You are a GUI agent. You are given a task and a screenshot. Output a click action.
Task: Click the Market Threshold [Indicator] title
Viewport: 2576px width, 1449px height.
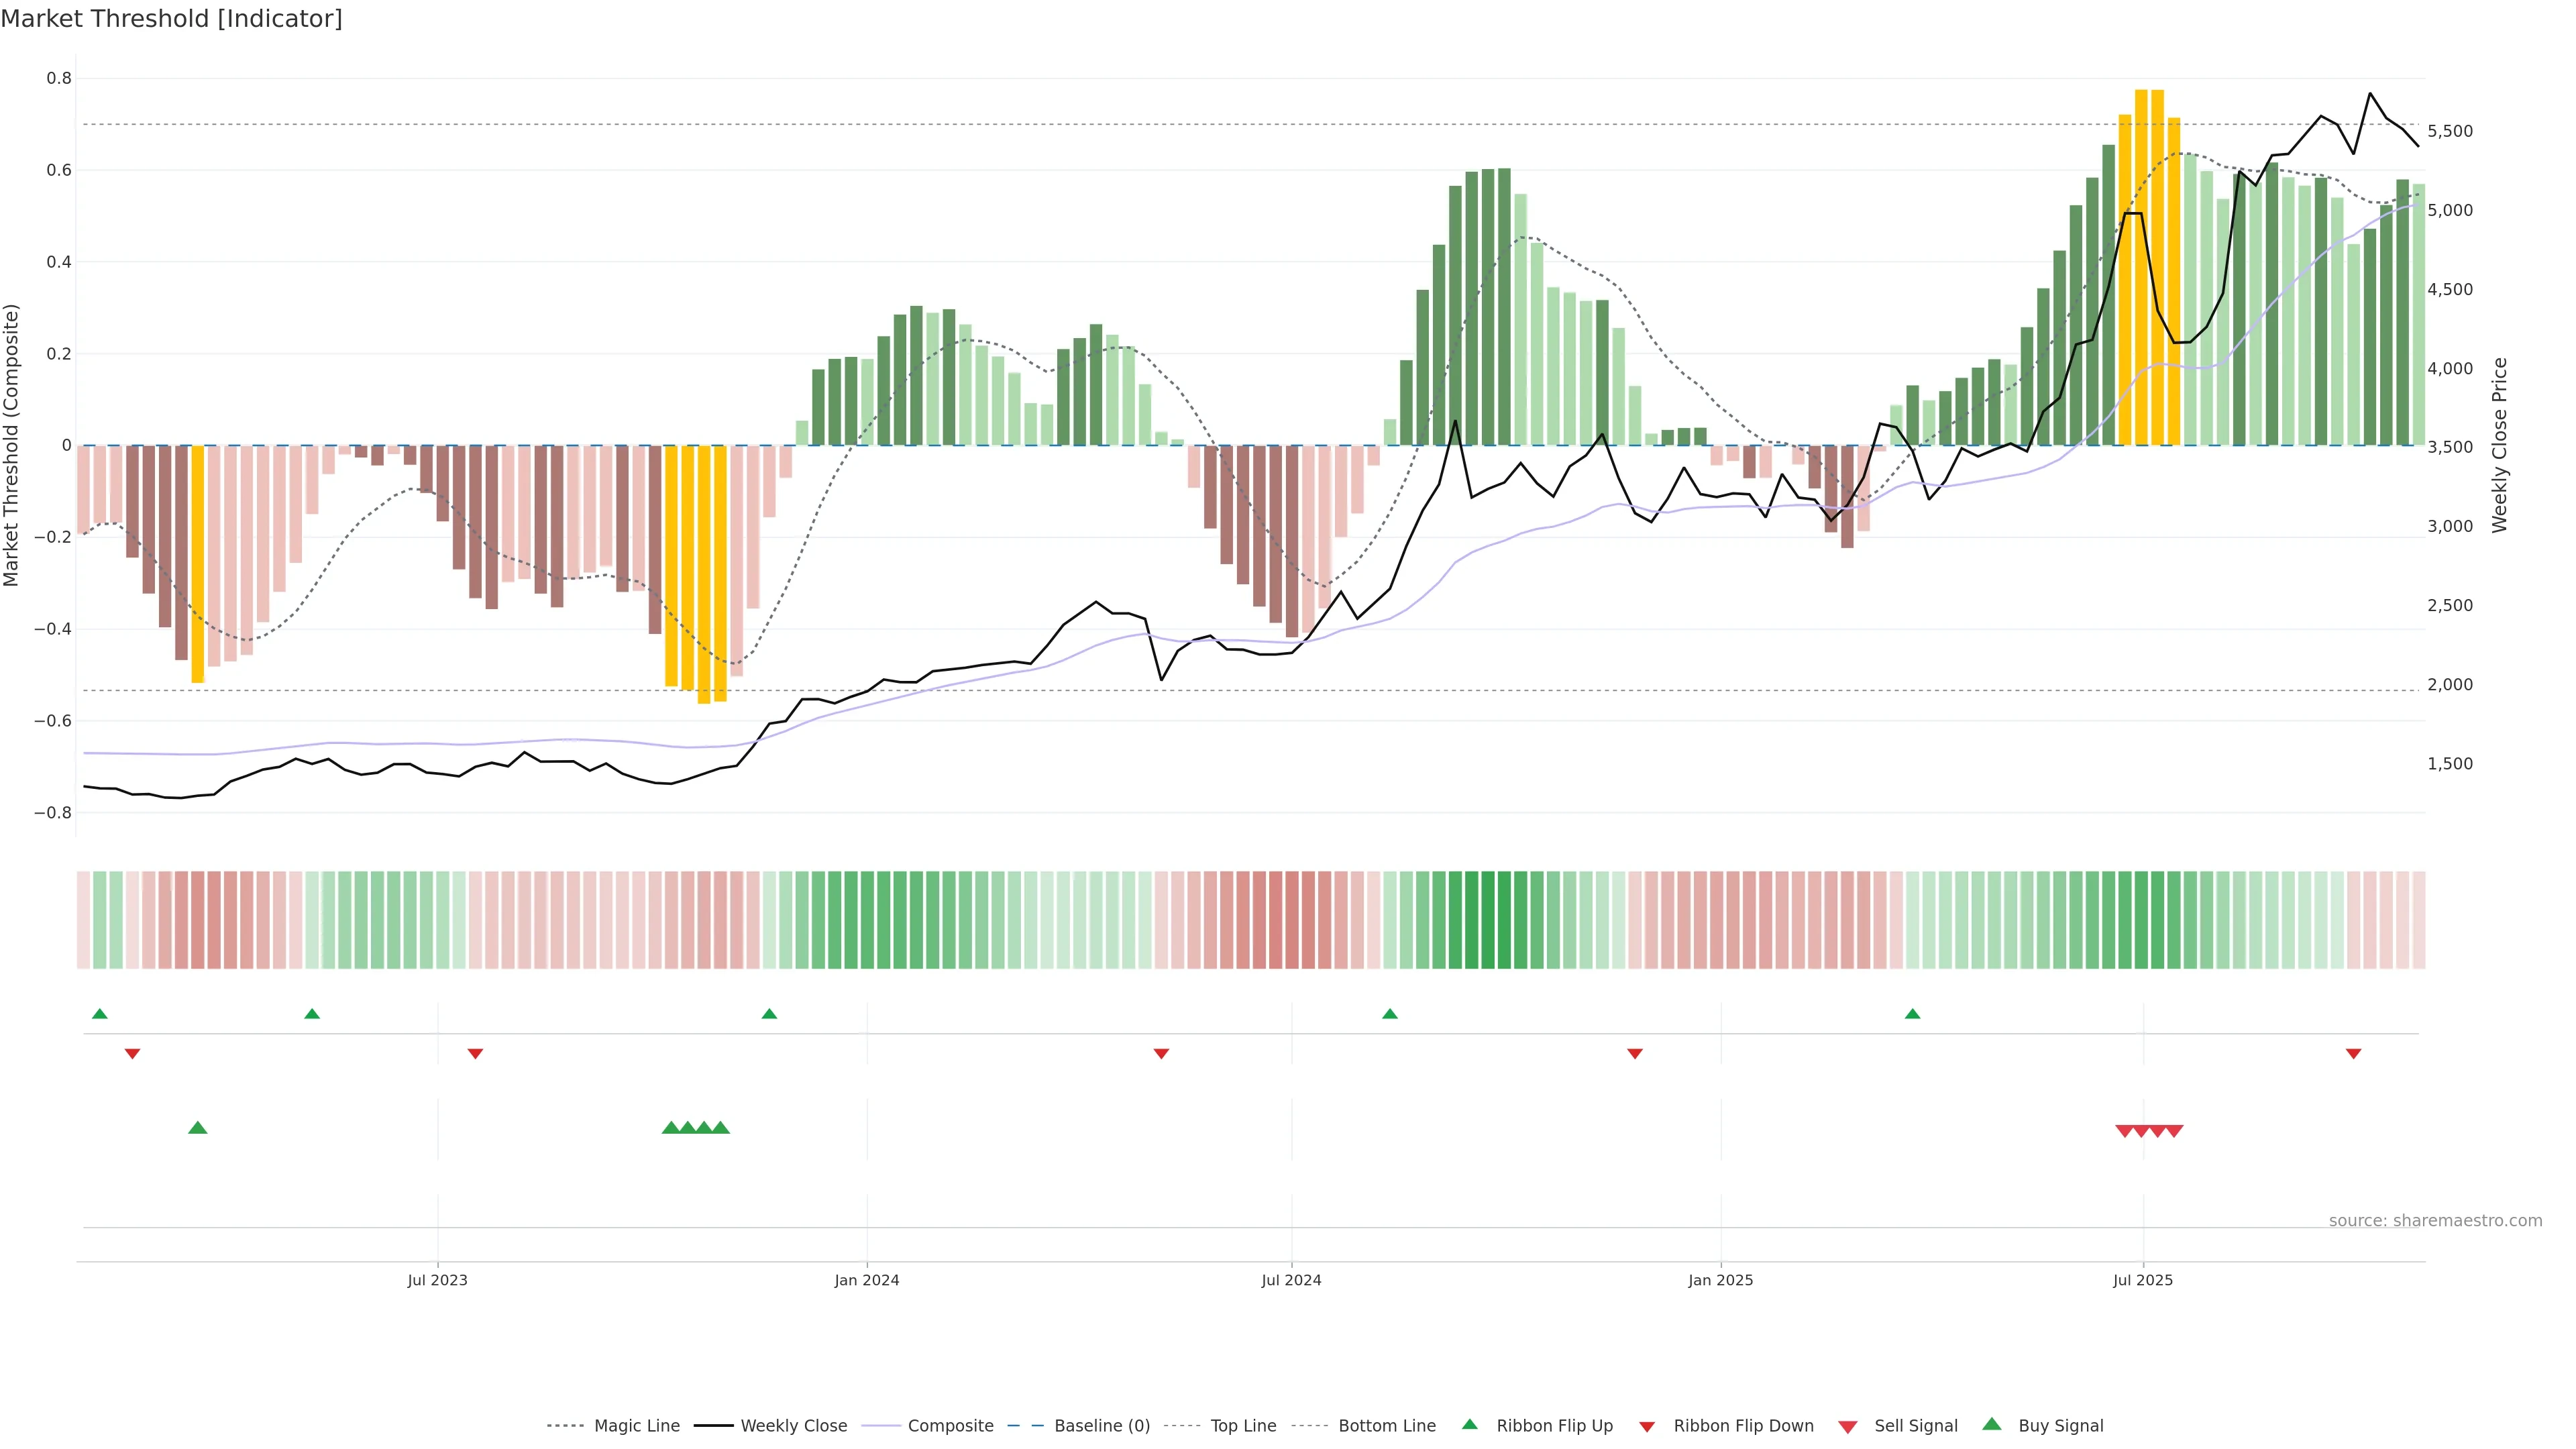point(171,19)
